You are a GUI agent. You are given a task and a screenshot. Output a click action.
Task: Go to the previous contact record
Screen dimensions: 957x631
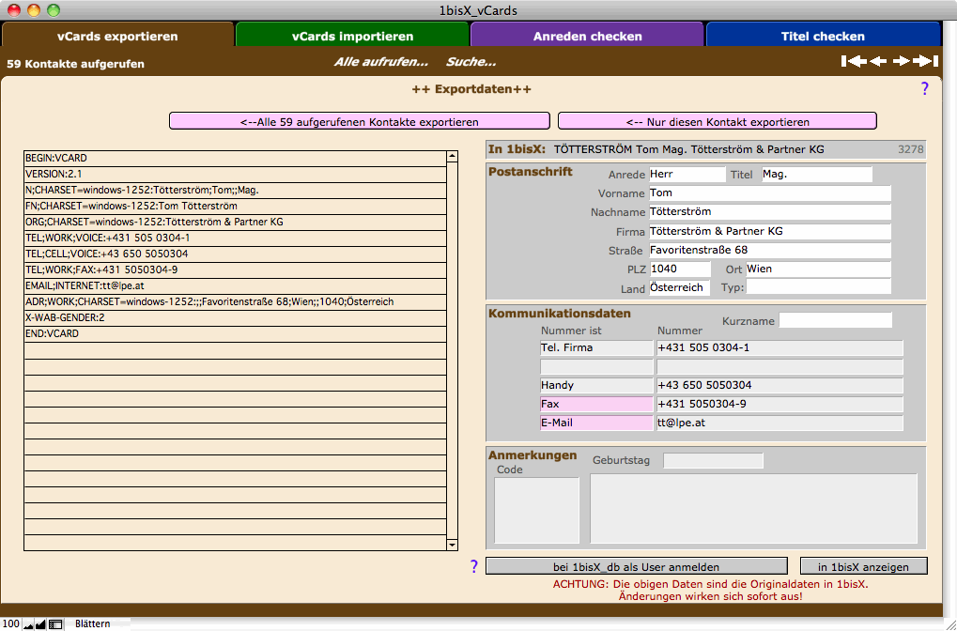click(x=878, y=62)
